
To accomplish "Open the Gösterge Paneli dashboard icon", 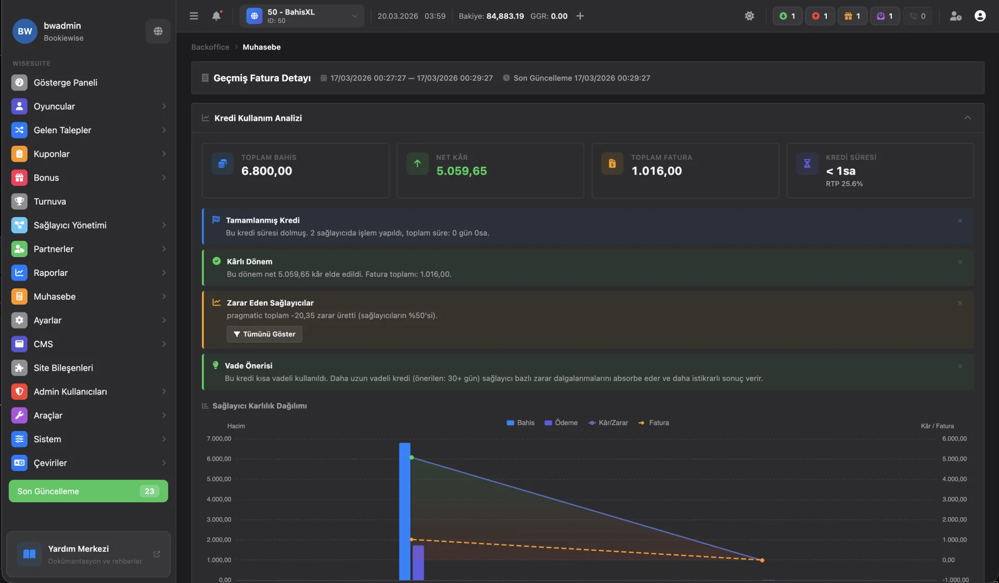I will [x=19, y=82].
